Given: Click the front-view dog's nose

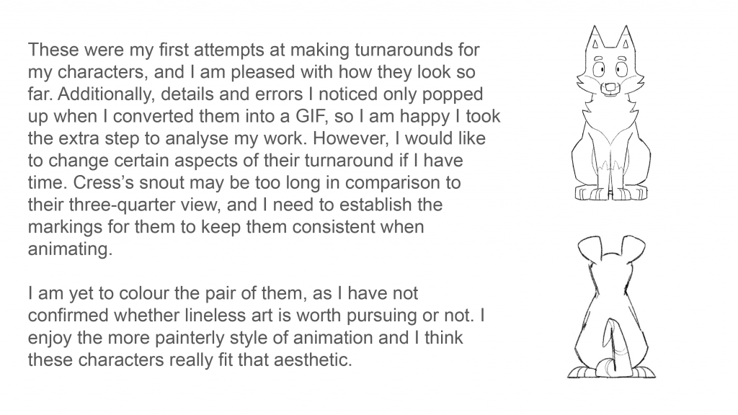Looking at the screenshot, I should (610, 87).
